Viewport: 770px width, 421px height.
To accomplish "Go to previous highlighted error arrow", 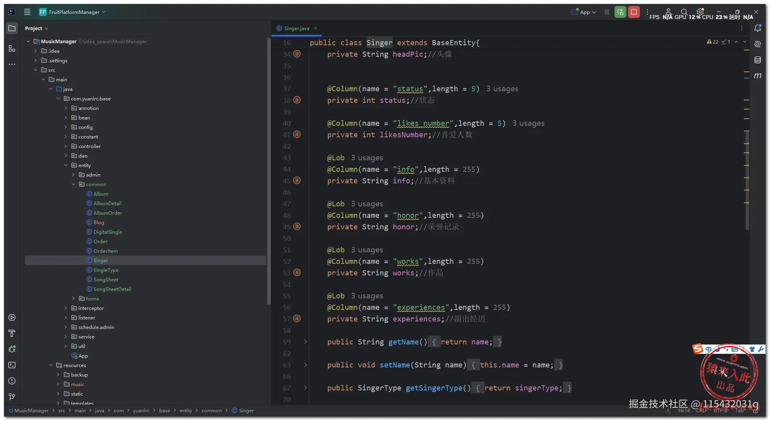I will (736, 42).
